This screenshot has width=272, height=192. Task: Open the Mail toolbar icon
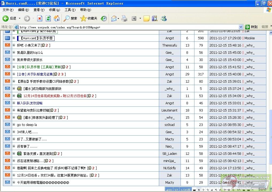pyautogui.click(x=114, y=18)
